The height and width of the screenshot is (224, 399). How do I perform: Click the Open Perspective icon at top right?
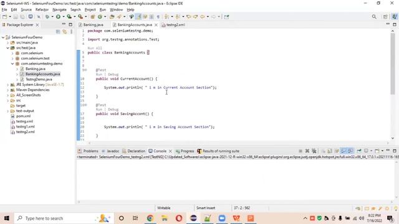tap(385, 17)
